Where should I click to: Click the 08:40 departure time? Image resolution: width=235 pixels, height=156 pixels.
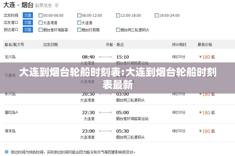[88, 57]
